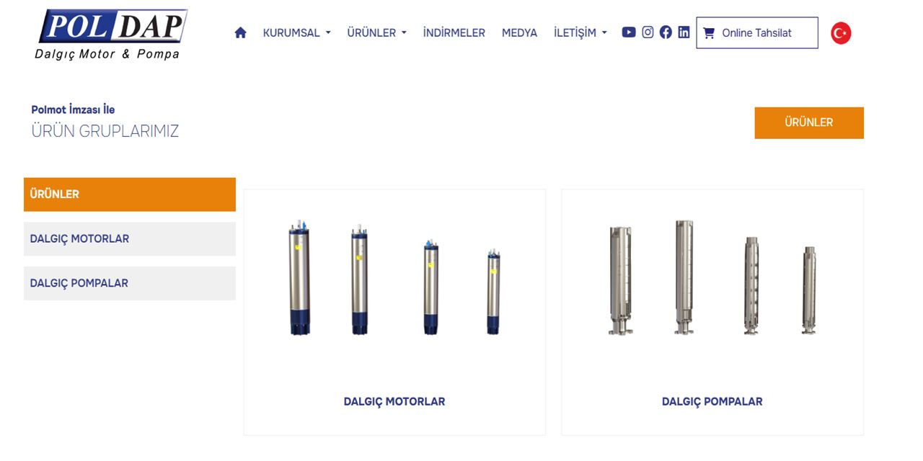Select DALGIÇ MOTORLAR in the sidebar
The image size is (923, 461).
tap(130, 239)
